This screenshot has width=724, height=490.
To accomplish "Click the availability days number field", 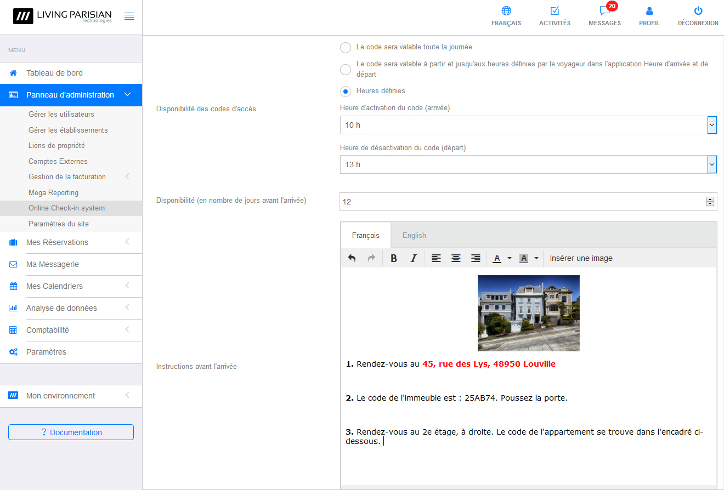I will click(522, 202).
